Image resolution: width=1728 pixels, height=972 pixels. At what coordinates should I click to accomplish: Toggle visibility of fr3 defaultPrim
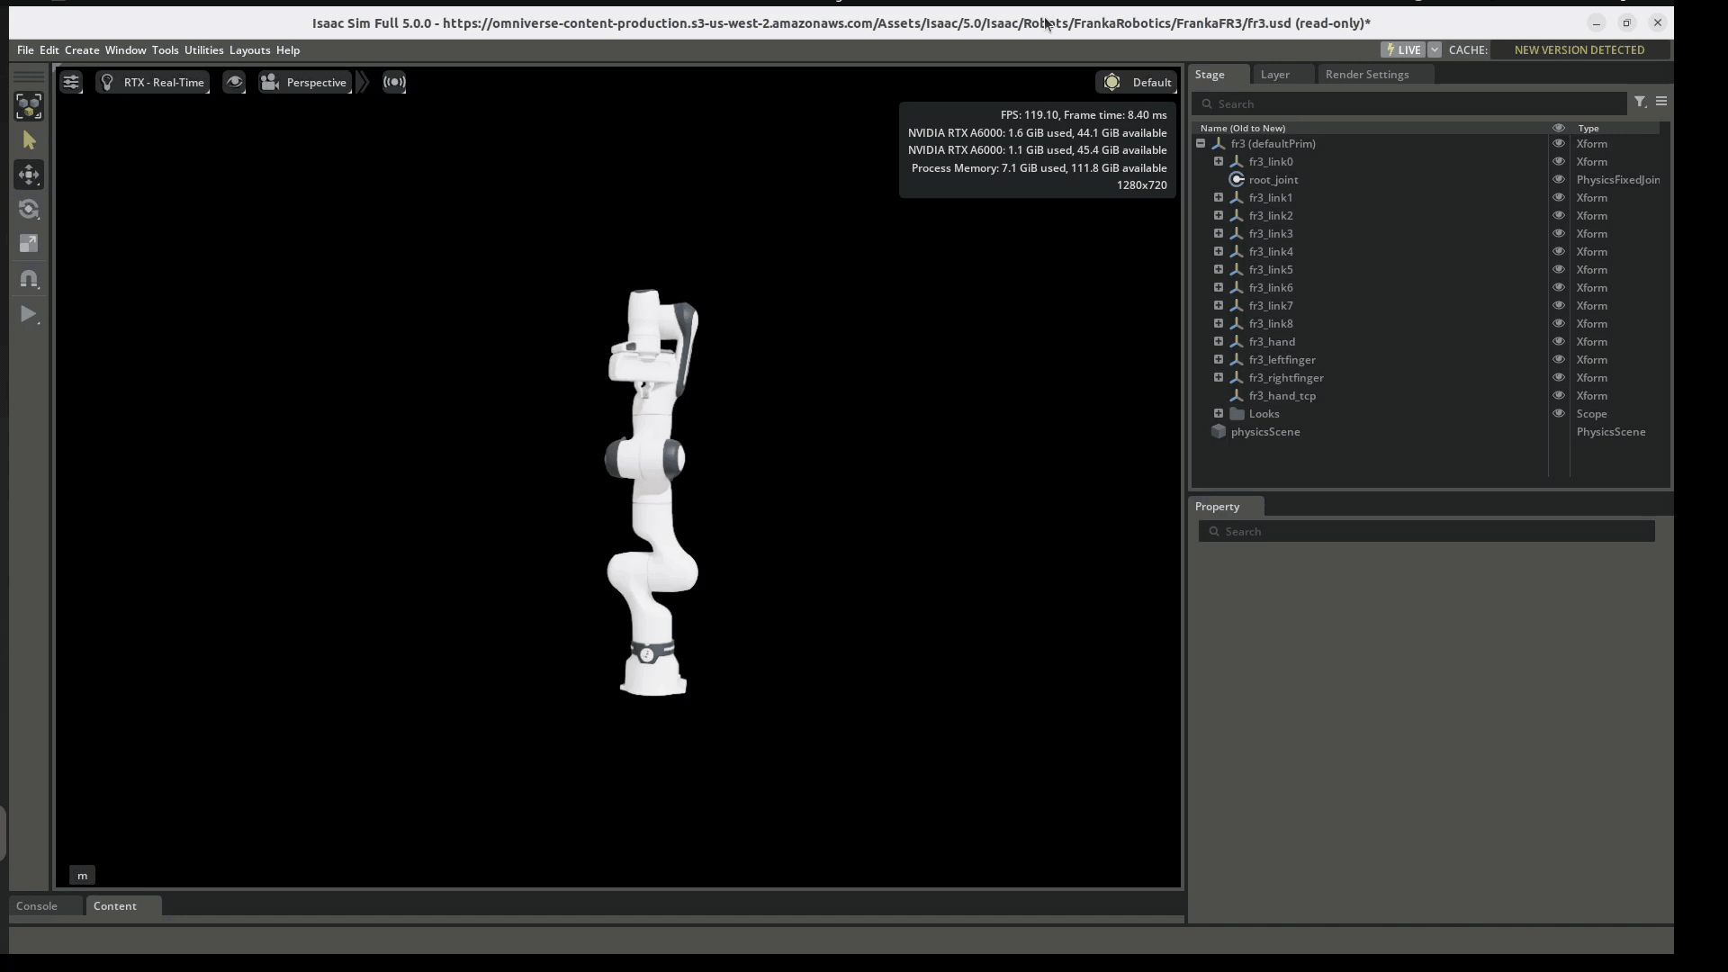(1559, 144)
